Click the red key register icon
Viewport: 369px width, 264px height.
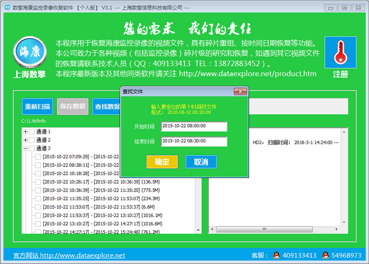(x=340, y=52)
